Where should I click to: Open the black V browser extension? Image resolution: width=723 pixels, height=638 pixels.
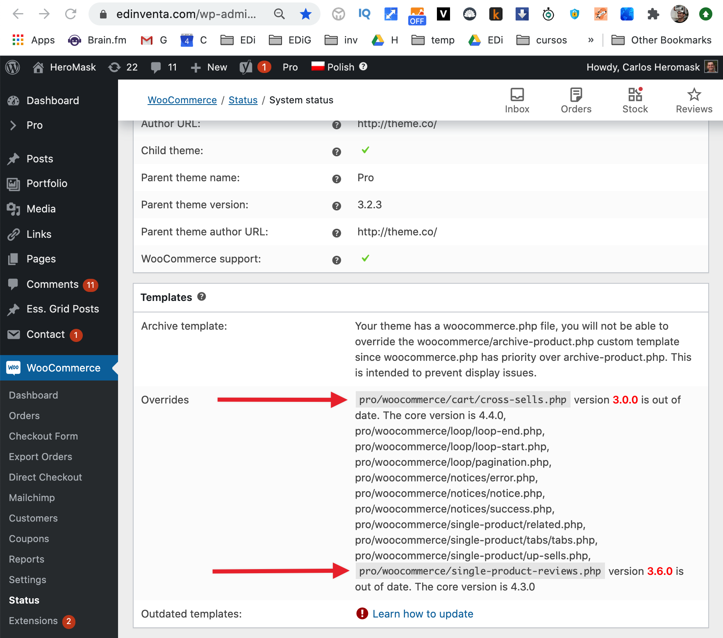pos(443,14)
